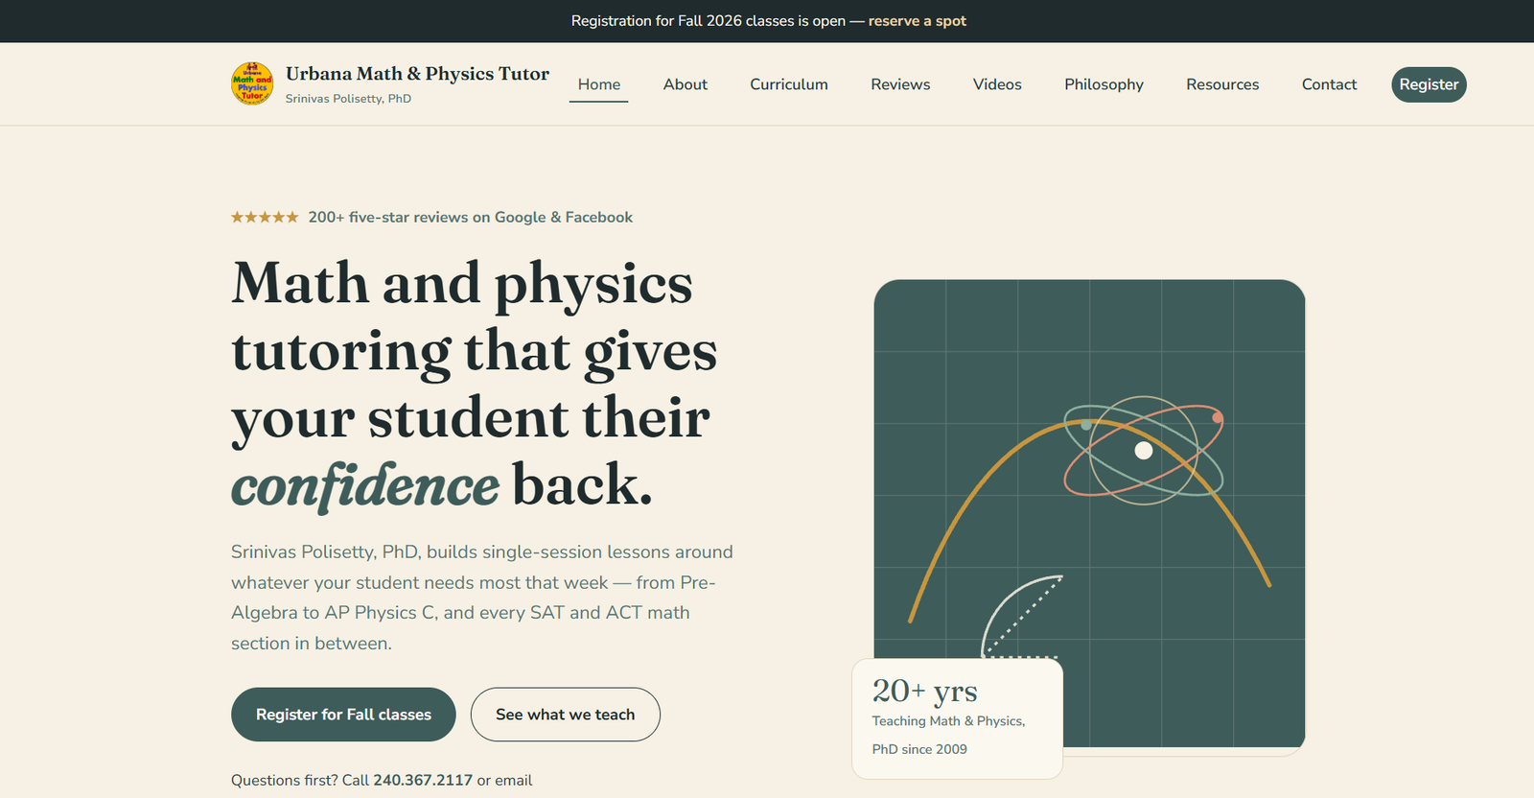Open the Curriculum menu item
The width and height of the screenshot is (1534, 798).
point(789,84)
